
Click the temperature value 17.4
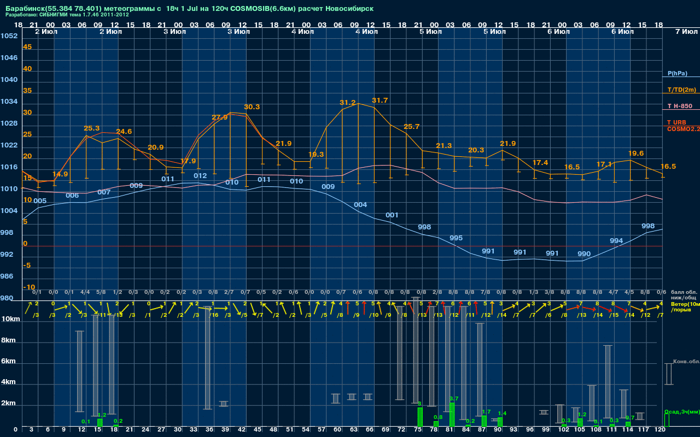[x=540, y=163]
